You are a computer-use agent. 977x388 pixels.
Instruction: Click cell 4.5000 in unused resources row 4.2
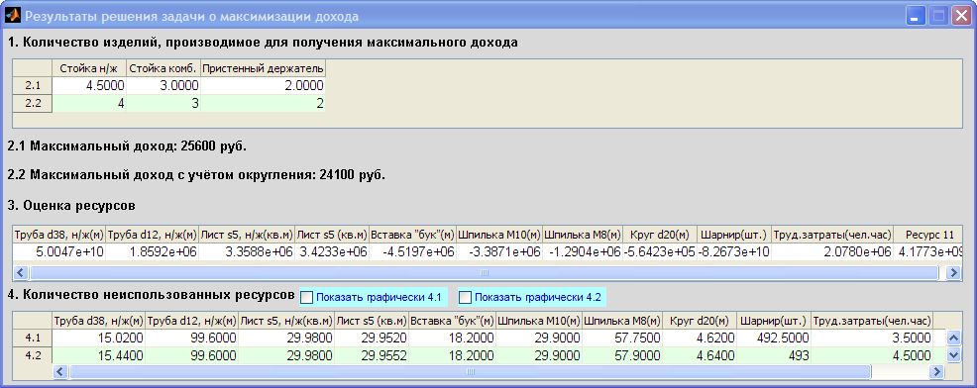pyautogui.click(x=872, y=355)
